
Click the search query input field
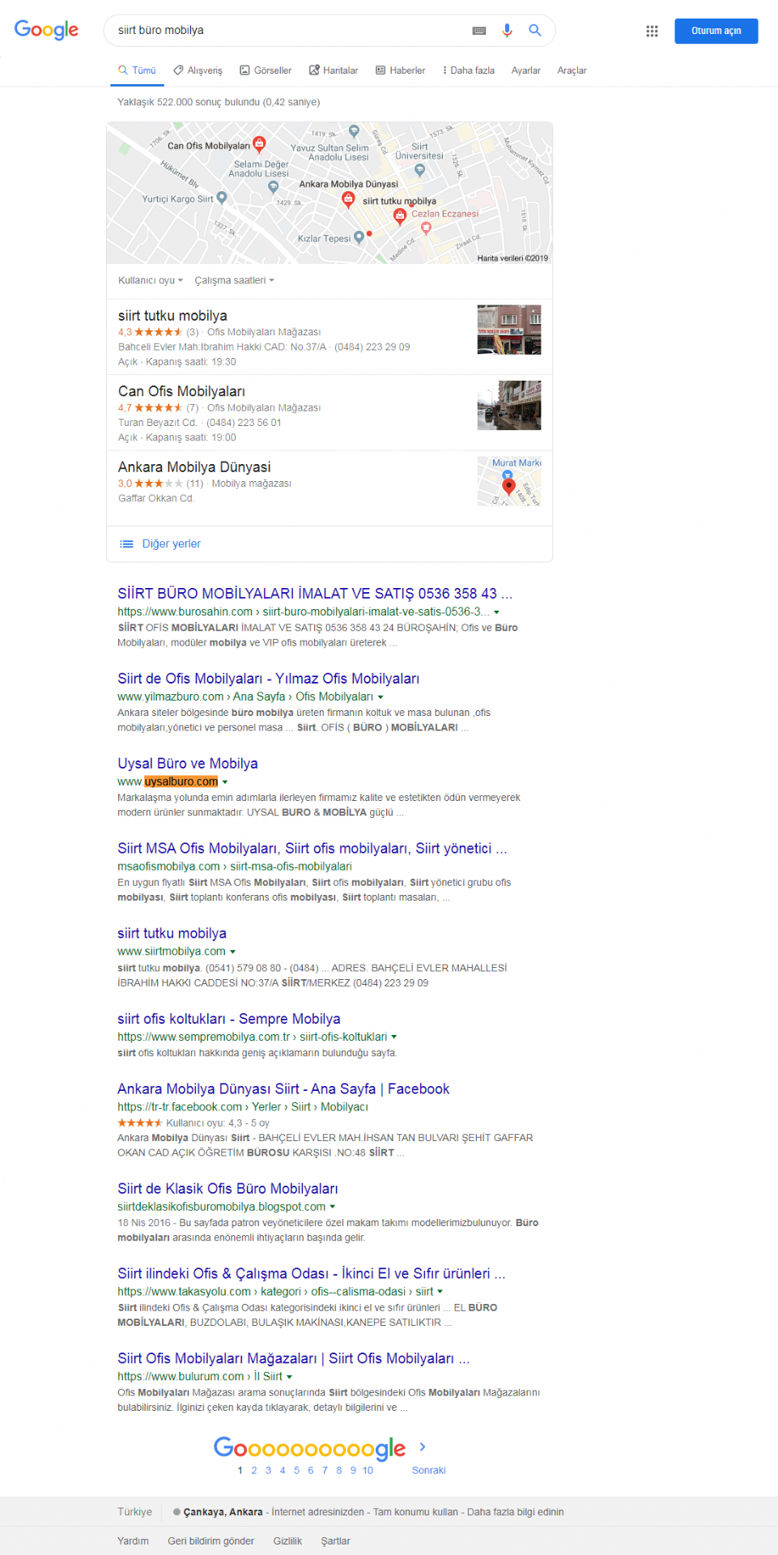coord(291,30)
